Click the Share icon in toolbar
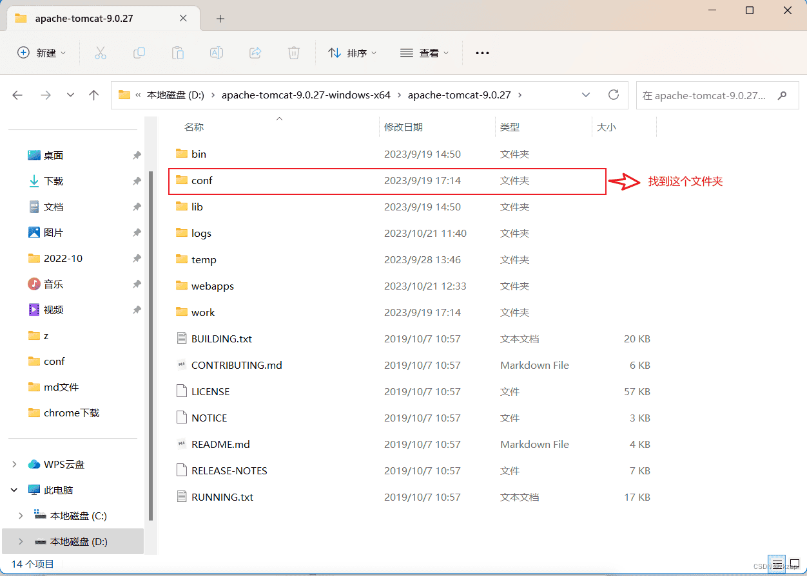This screenshot has width=807, height=576. [x=255, y=53]
